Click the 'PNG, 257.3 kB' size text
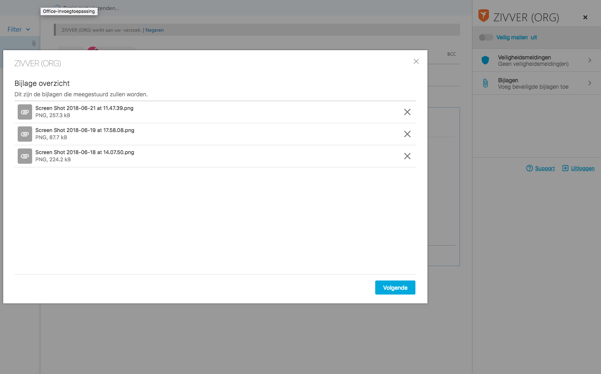Viewport: 601px width, 374px height. click(x=53, y=115)
